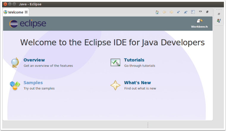Select the Welcome tab

[x=15, y=12]
